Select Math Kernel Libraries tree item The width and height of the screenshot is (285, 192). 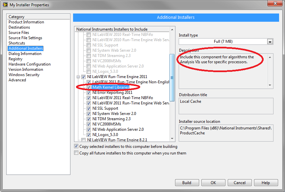pyautogui.click(x=111, y=87)
